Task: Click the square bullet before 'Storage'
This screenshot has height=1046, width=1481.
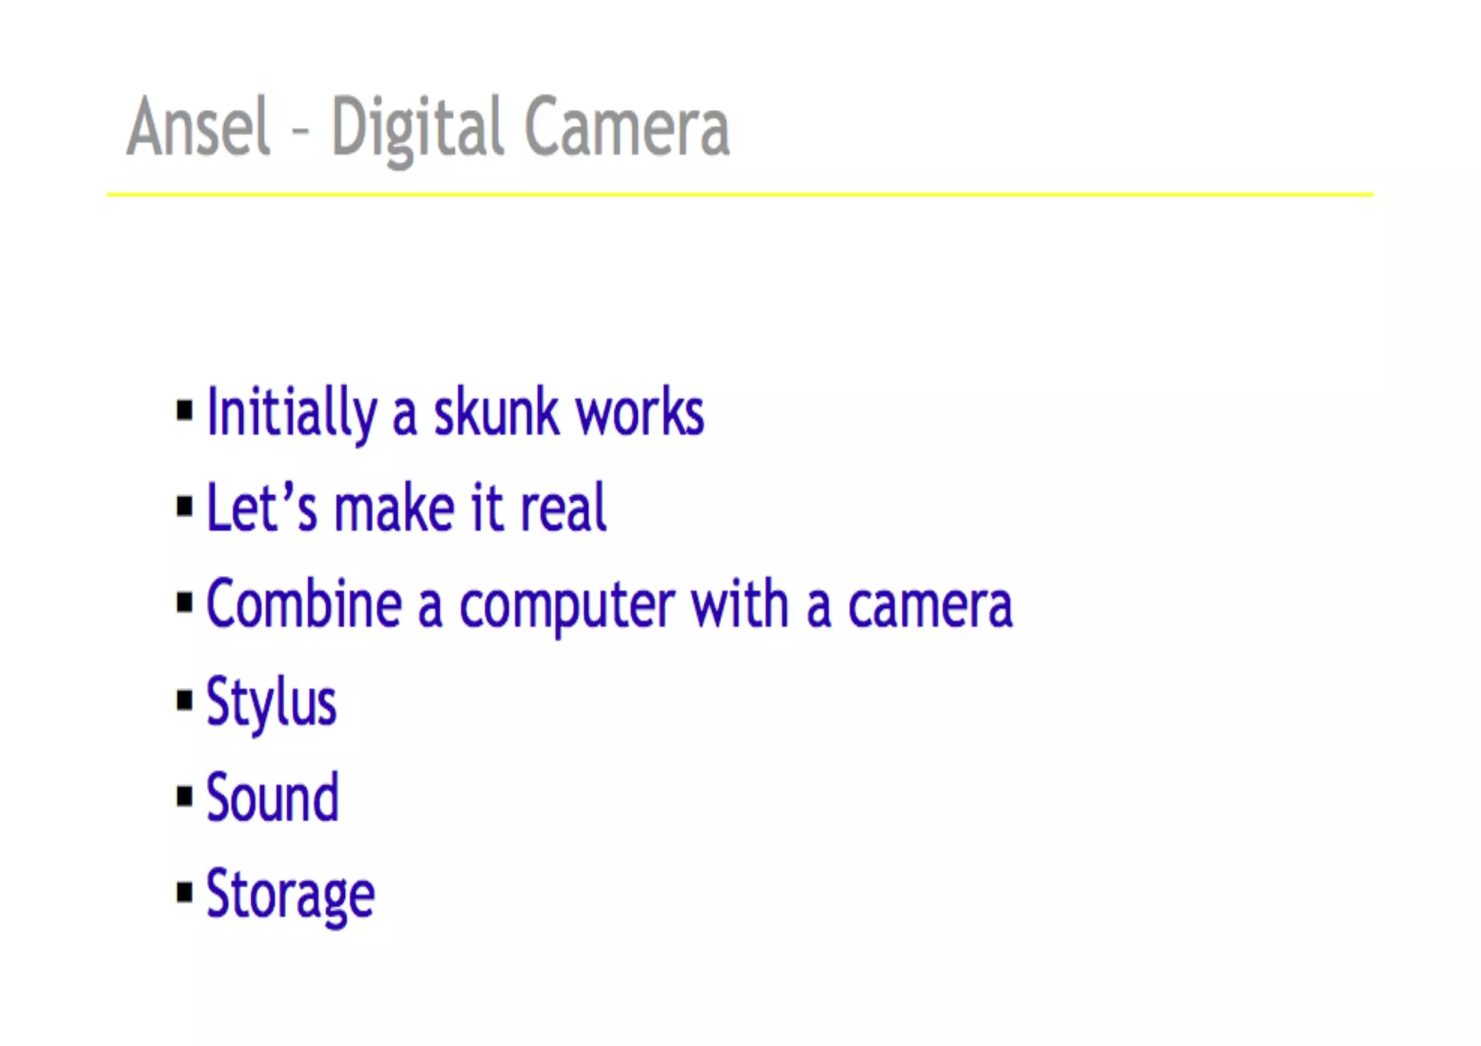Action: [185, 893]
